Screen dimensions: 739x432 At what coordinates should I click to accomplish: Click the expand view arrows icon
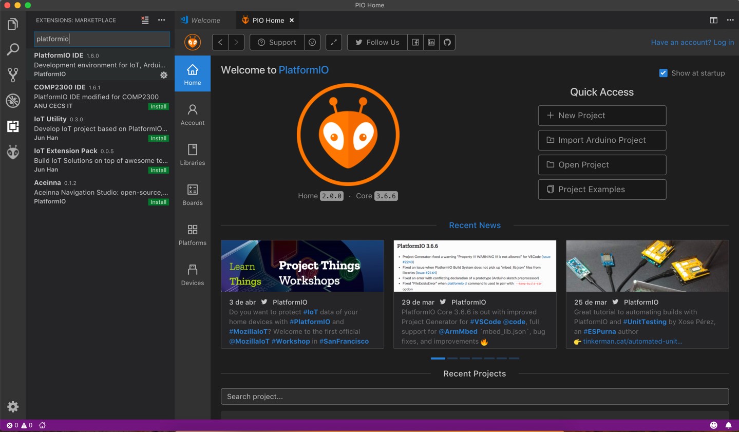(334, 42)
